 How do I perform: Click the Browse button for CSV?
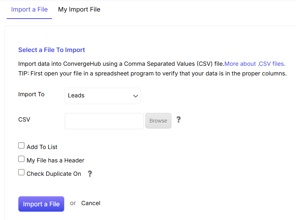(158, 121)
